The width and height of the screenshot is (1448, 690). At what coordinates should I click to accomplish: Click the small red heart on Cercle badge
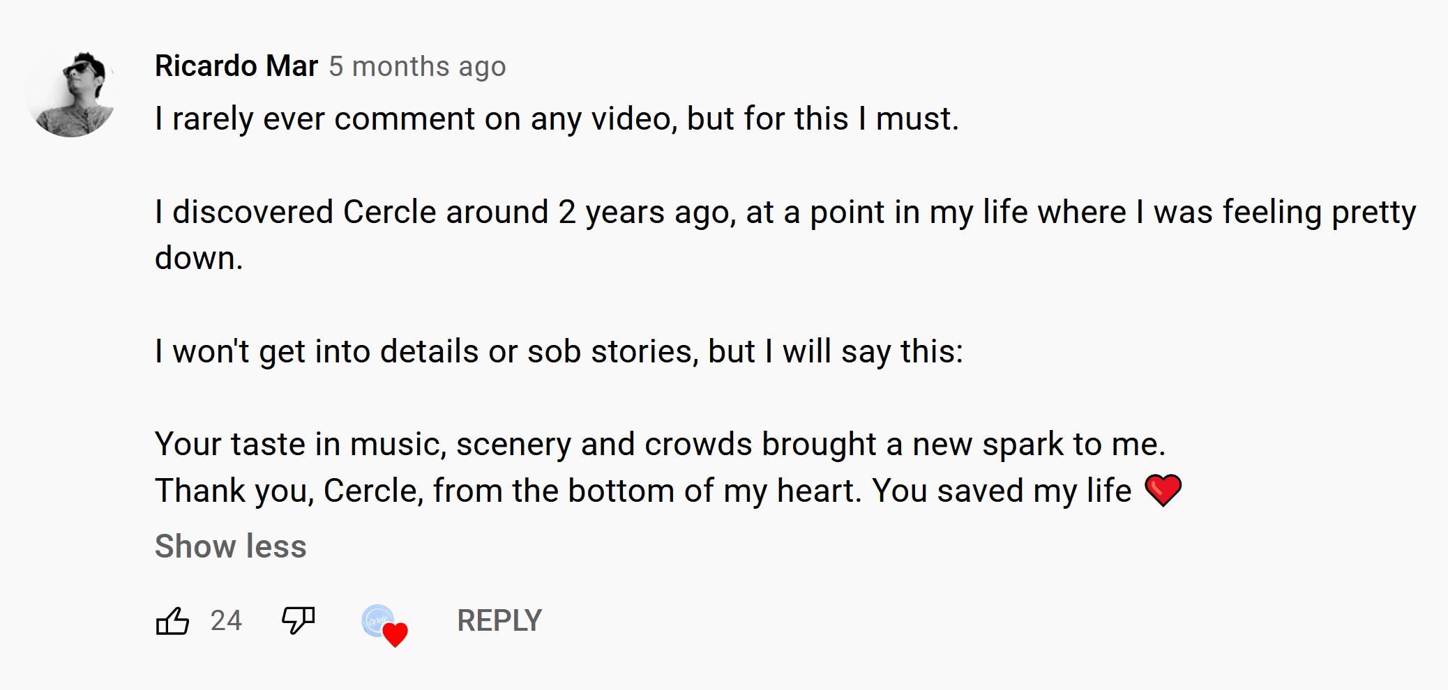click(395, 635)
